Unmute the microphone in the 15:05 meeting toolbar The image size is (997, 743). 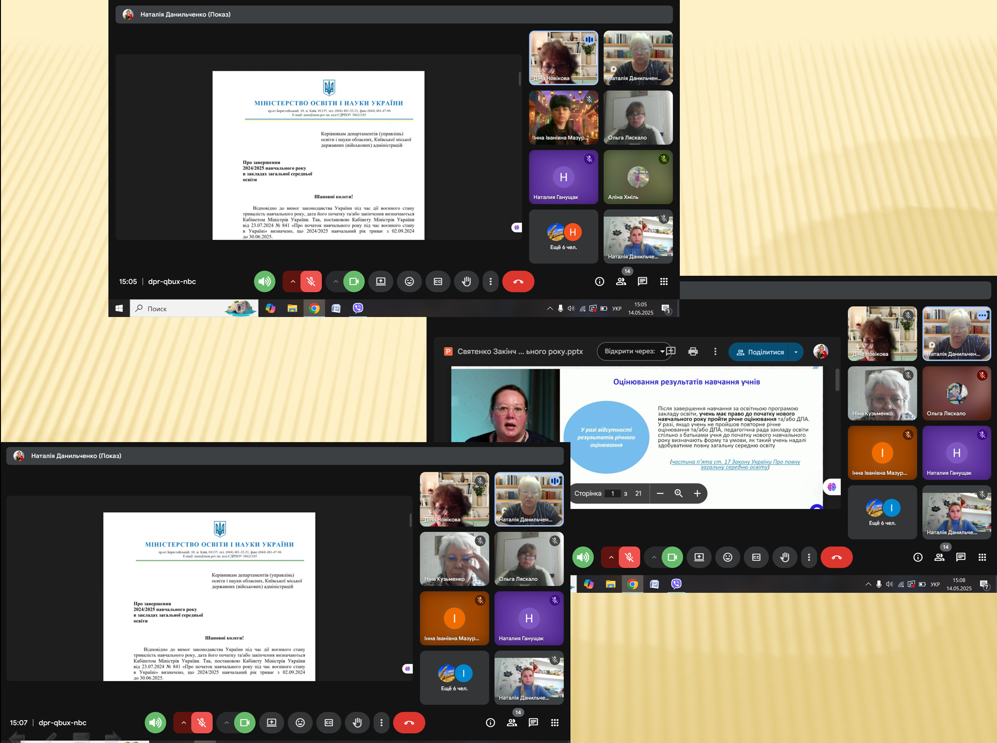click(x=311, y=281)
